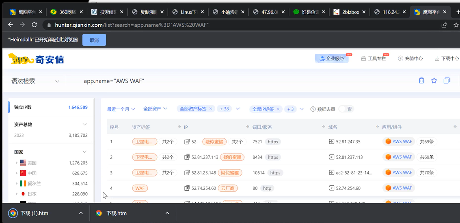This screenshot has height=223, width=460.
Task: Switch to the 2bizbox tab
Action: pos(350,12)
